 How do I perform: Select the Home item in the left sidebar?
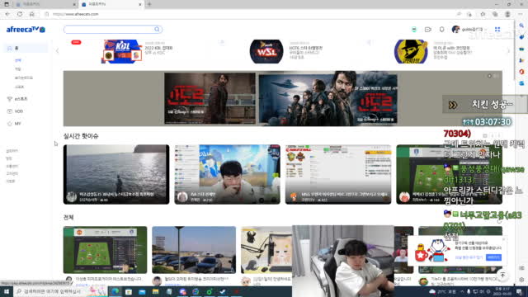(x=25, y=48)
